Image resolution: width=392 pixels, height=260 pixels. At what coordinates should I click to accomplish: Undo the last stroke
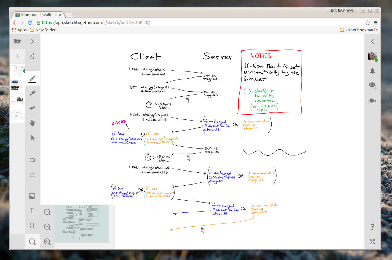[x=32, y=160]
